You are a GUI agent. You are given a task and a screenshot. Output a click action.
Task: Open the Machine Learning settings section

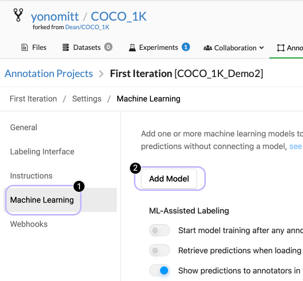tap(42, 200)
